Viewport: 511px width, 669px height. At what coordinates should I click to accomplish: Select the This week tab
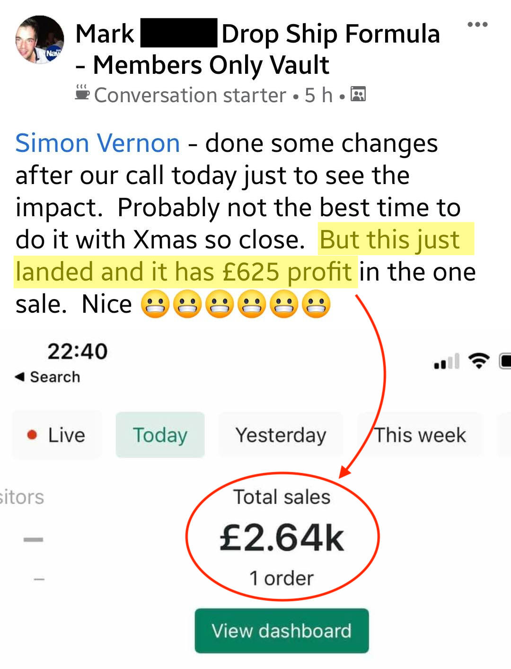coord(420,435)
